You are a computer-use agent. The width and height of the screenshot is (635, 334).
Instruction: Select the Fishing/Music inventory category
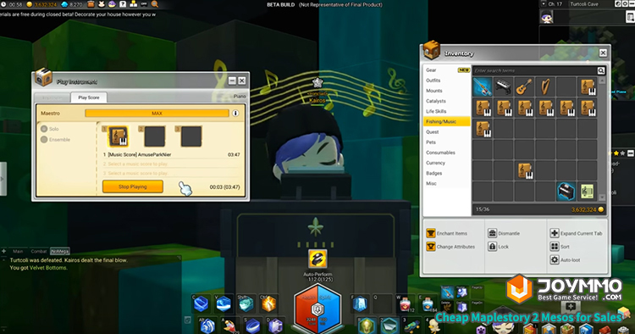447,121
